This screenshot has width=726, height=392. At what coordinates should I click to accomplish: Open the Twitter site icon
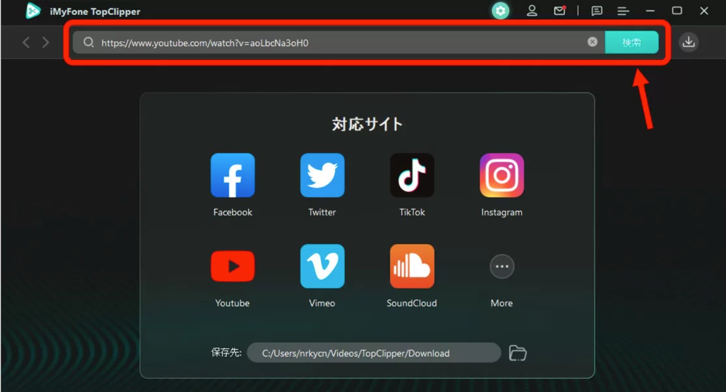click(x=322, y=175)
